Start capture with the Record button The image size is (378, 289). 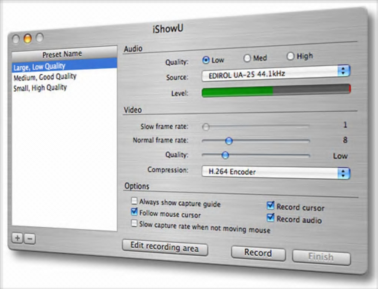258,253
